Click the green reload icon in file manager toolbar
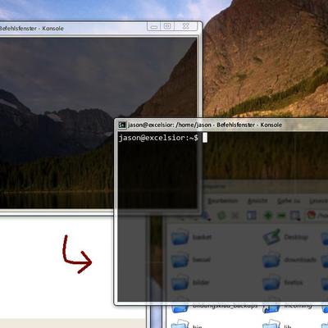This screenshot has height=328, width=328. pos(221,216)
